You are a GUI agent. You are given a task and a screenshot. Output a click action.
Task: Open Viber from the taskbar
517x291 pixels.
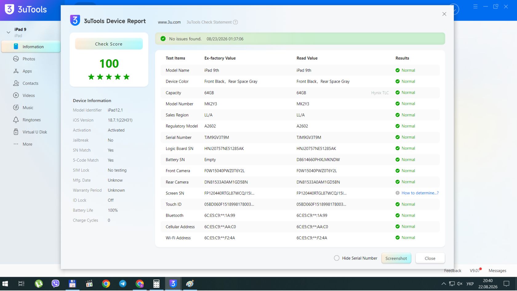pyautogui.click(x=55, y=284)
